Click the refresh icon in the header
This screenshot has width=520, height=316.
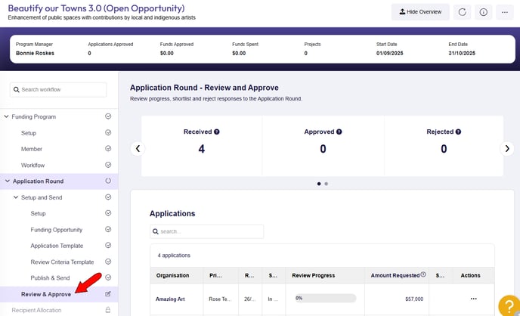coord(462,12)
